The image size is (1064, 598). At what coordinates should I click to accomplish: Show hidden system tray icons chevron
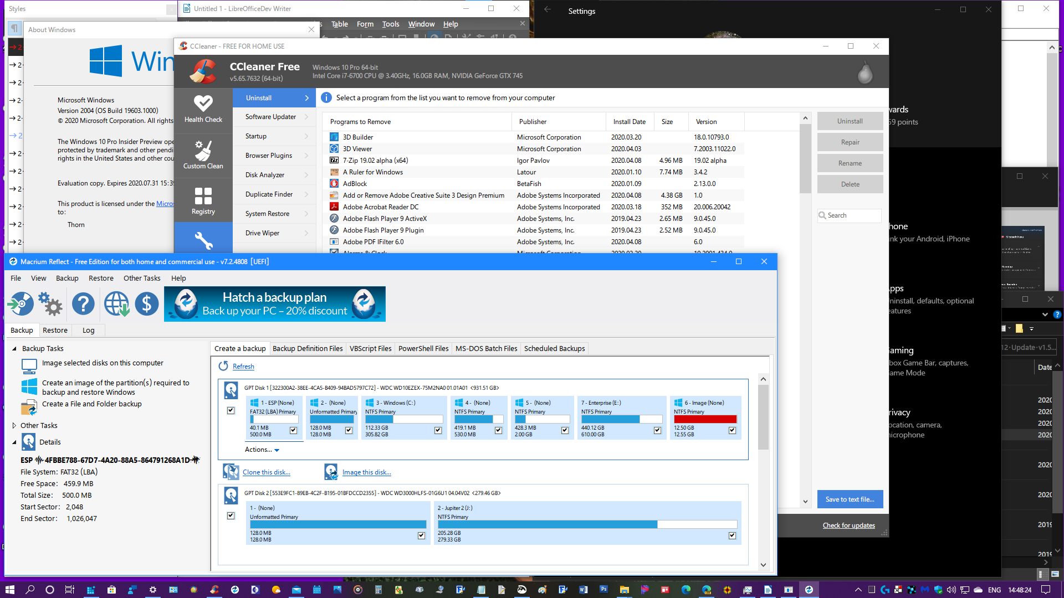858,590
